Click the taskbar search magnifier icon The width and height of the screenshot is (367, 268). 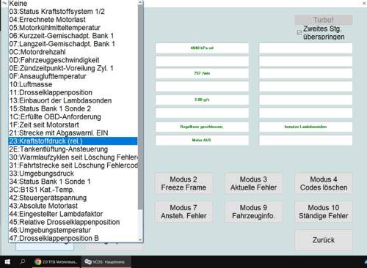point(23,262)
